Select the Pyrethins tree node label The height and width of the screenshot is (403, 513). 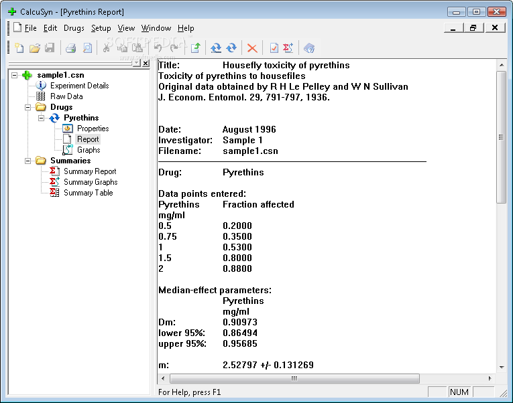click(81, 118)
